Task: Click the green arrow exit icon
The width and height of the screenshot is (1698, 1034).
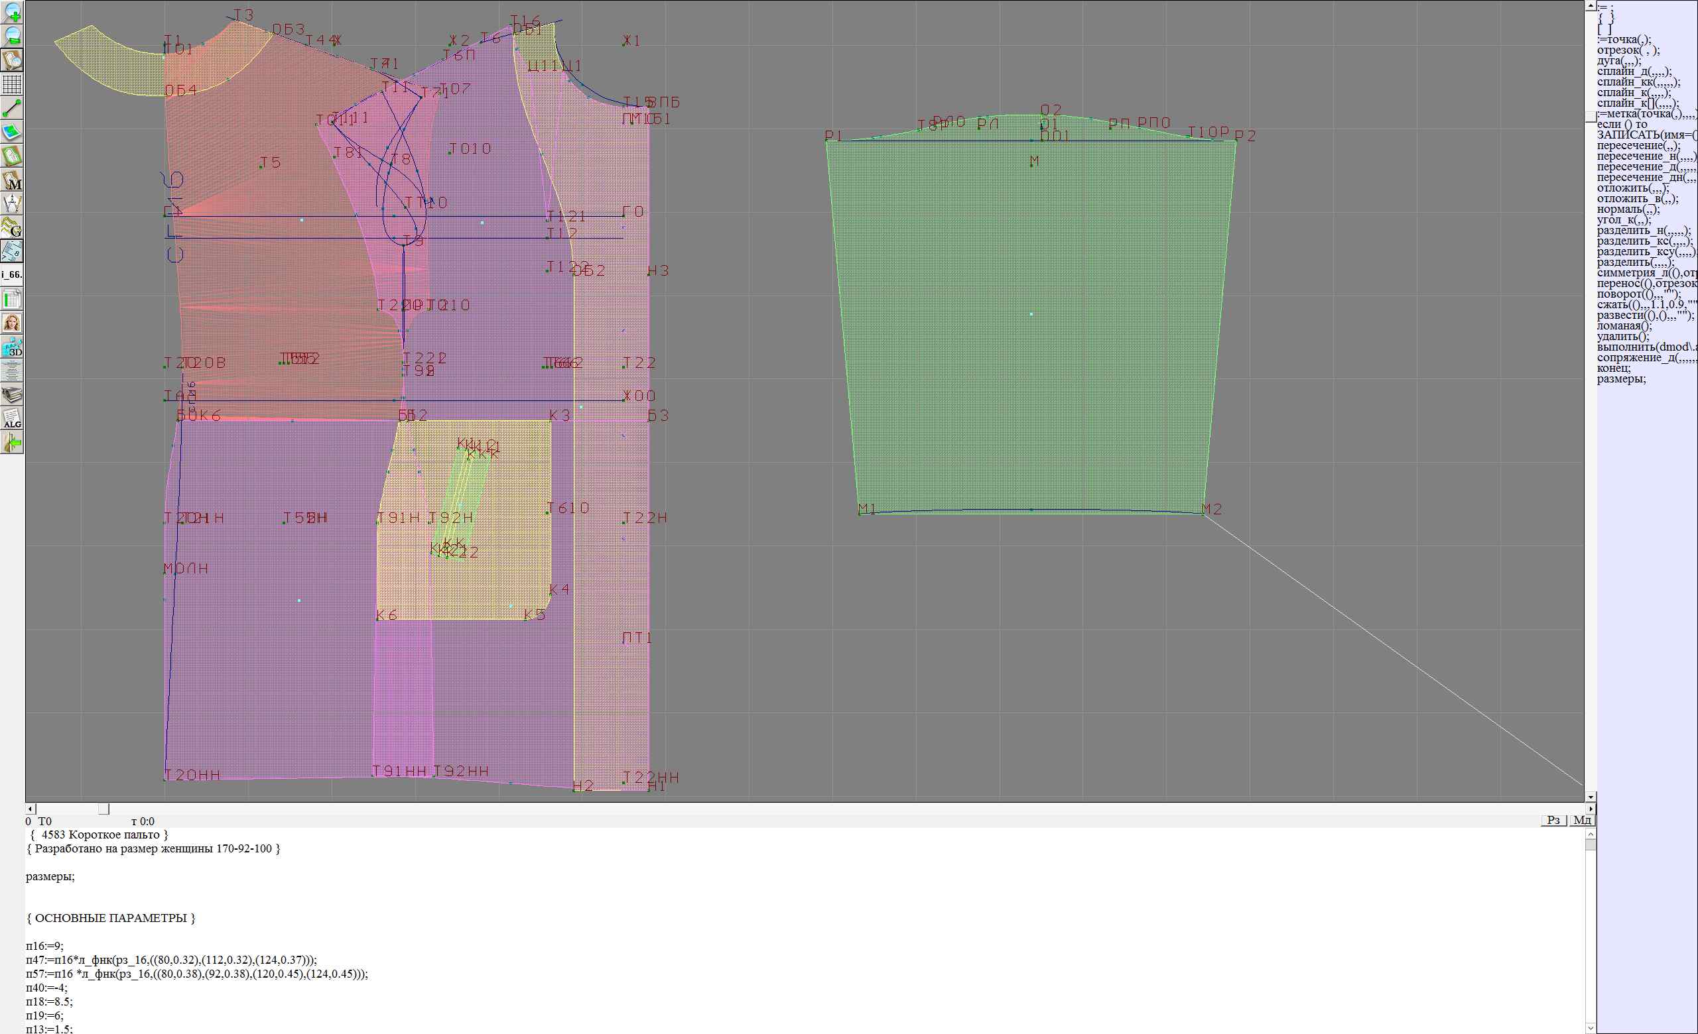Action: point(12,443)
